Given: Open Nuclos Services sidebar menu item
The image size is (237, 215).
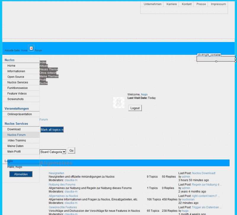Looking at the screenshot, I should pos(21,82).
